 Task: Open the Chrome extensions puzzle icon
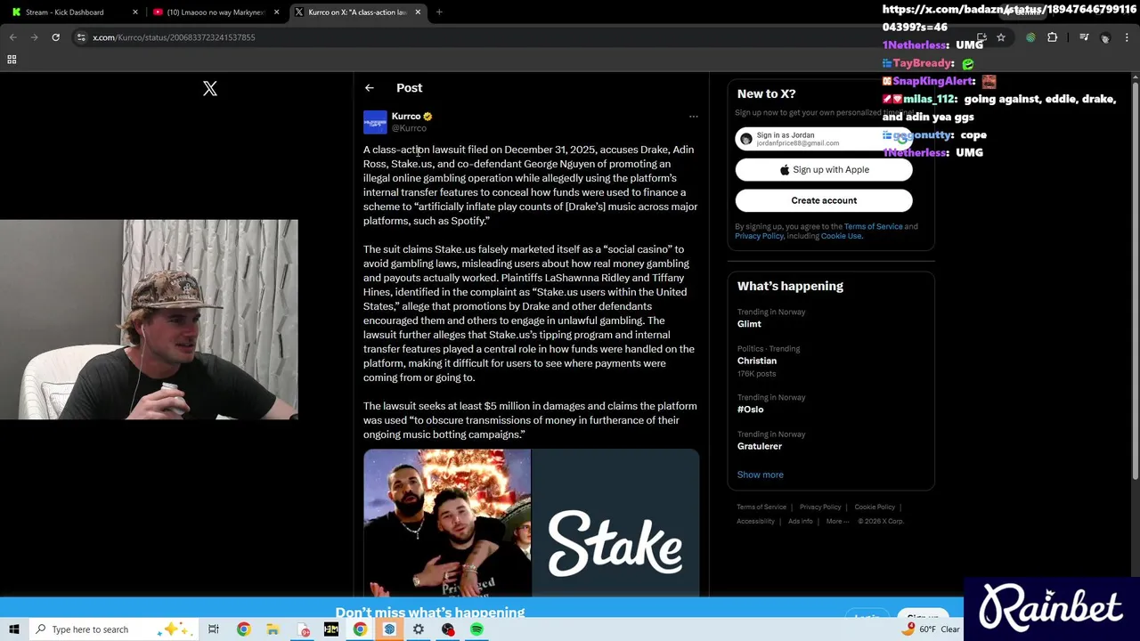click(x=1052, y=37)
